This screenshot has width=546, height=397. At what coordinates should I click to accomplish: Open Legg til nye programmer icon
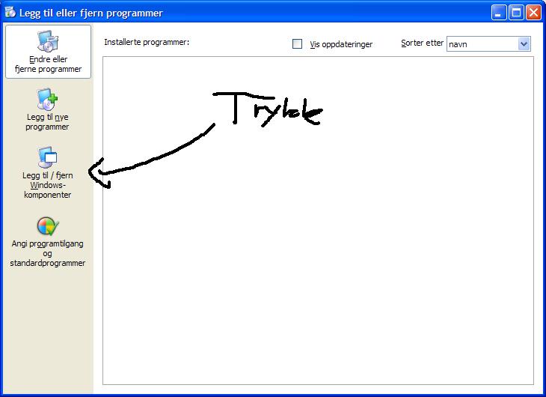click(47, 99)
